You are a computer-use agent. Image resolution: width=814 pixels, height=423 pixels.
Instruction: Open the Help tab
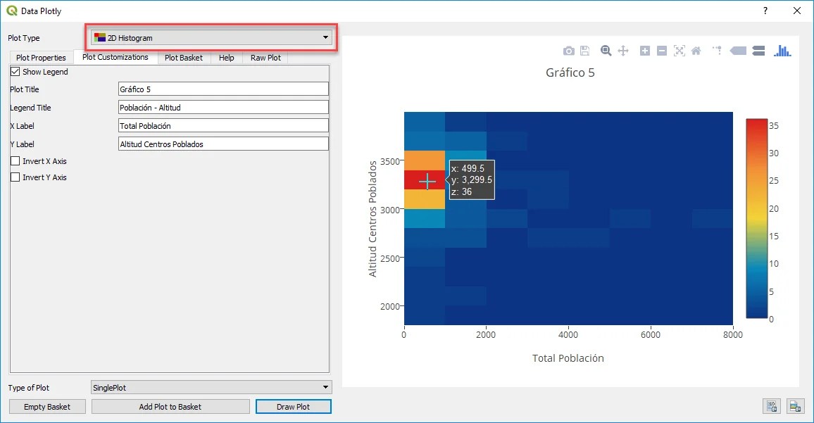point(226,58)
